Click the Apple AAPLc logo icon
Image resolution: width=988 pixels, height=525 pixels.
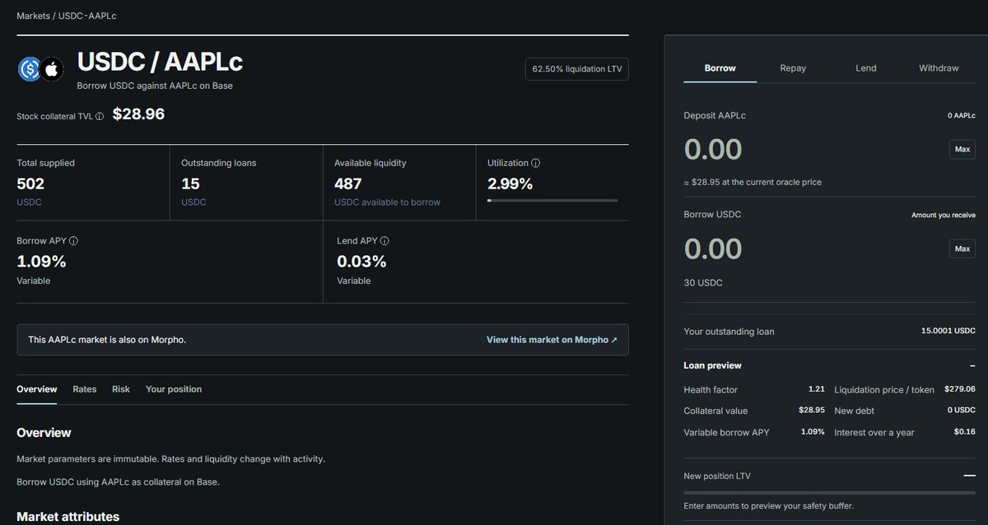[x=52, y=69]
